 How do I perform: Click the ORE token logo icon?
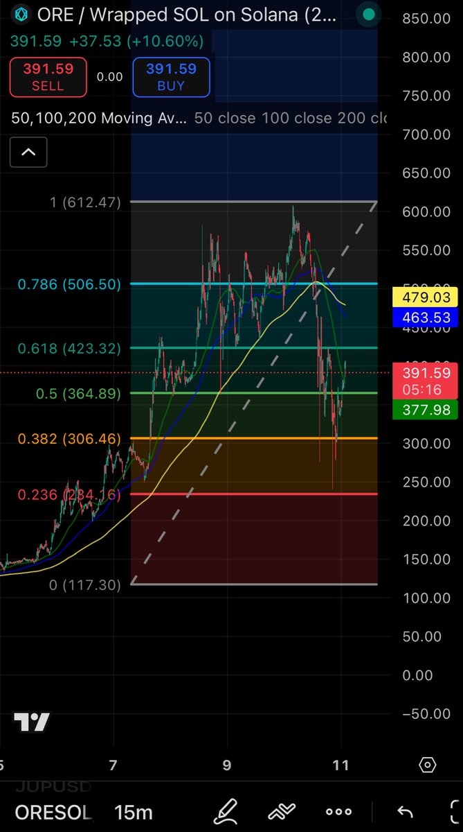tap(21, 14)
